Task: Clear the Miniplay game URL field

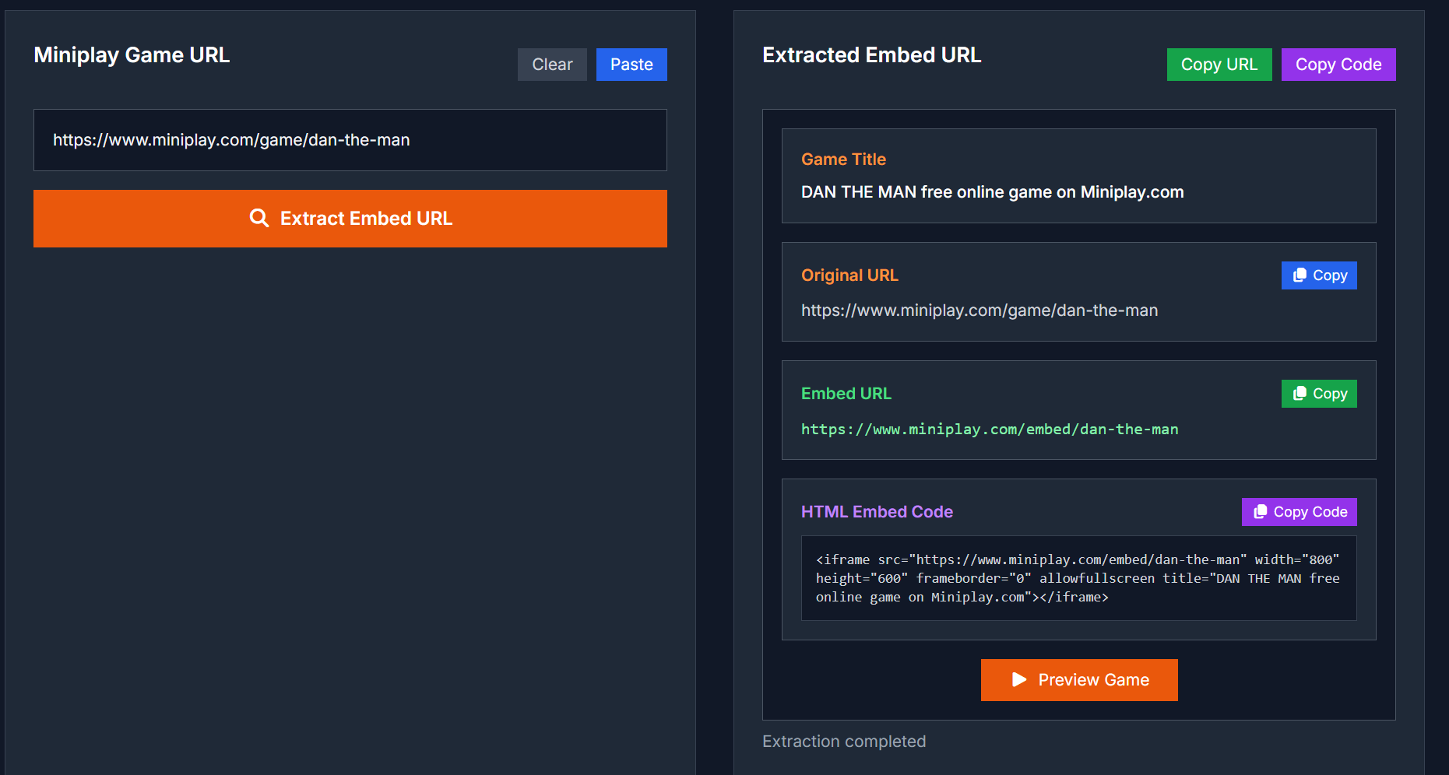Action: click(x=551, y=65)
